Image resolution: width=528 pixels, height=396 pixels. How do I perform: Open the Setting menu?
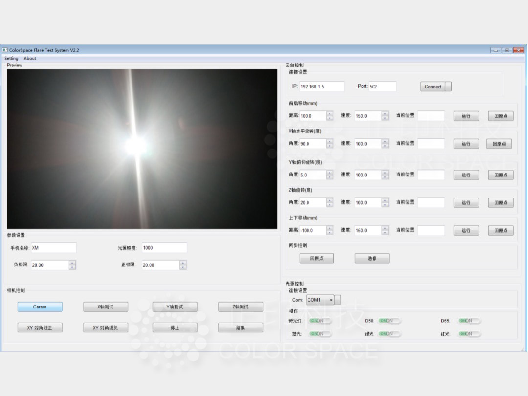click(x=11, y=58)
